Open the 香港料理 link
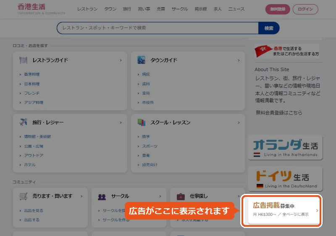This screenshot has height=236, width=336. tap(32, 74)
